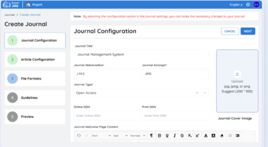The image size is (268, 147).
Task: Click the Kryoni header label
Action: 37,4
